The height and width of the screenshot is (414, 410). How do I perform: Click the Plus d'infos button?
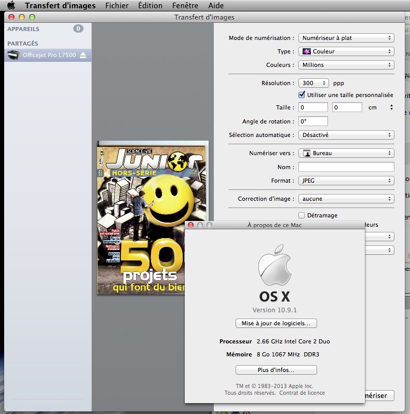coord(276,370)
